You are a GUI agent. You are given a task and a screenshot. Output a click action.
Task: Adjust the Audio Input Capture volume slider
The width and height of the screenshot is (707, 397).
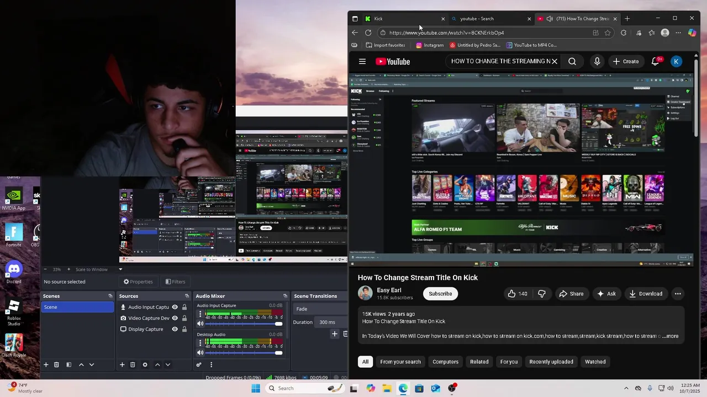(243, 324)
